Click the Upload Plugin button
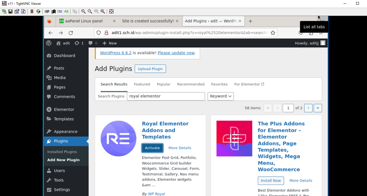 (150, 69)
